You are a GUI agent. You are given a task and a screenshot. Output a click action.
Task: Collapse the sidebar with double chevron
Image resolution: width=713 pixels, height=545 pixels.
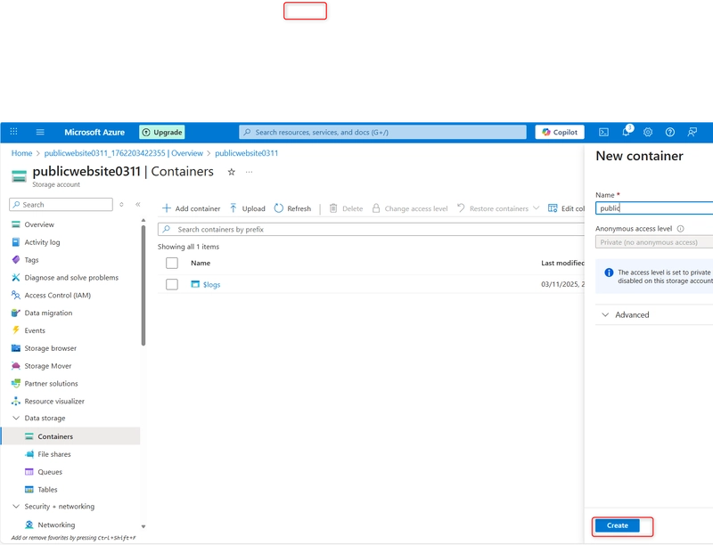pos(138,205)
